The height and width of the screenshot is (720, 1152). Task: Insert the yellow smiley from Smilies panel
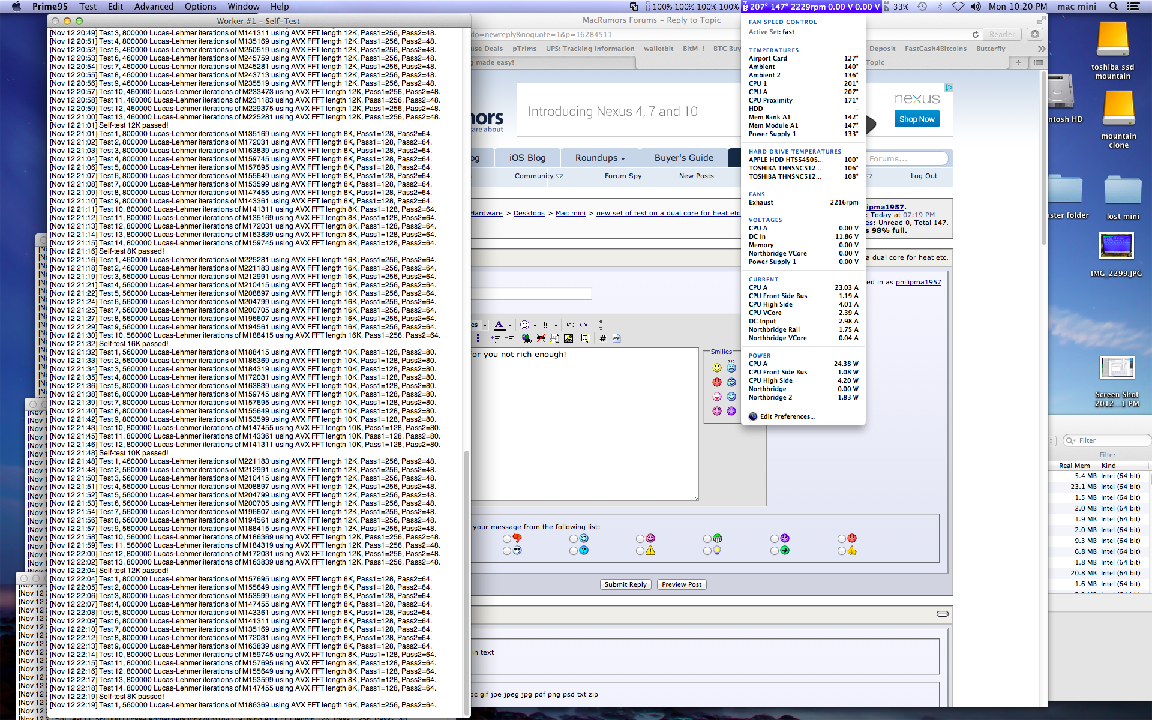click(717, 368)
